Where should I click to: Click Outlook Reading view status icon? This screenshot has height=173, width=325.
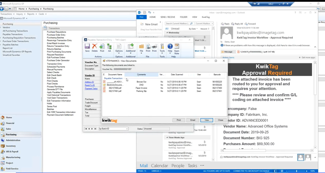pyautogui.click(x=281, y=171)
